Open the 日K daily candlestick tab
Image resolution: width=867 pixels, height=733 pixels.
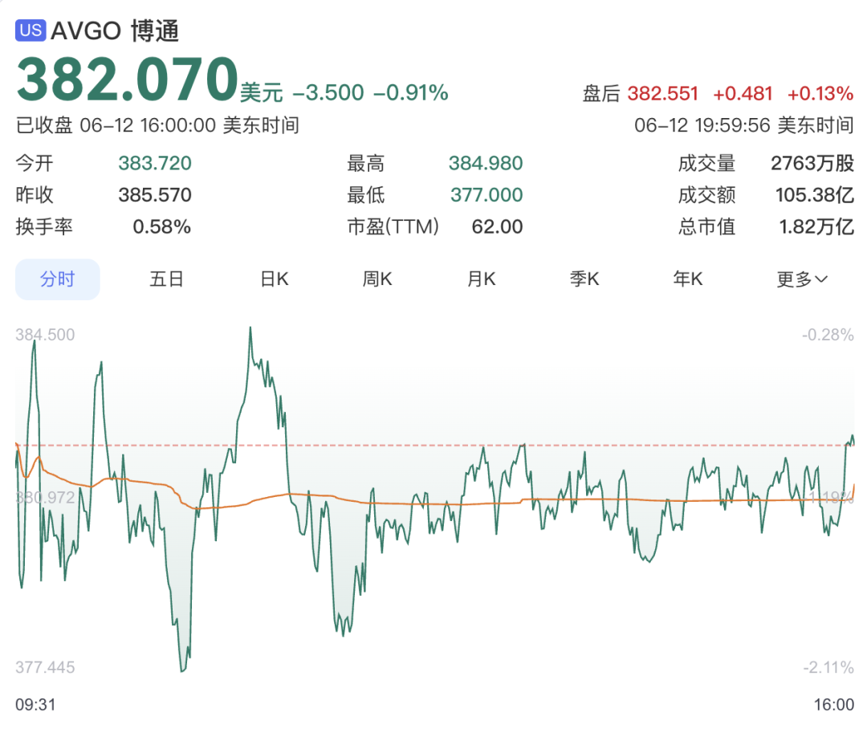click(x=275, y=279)
